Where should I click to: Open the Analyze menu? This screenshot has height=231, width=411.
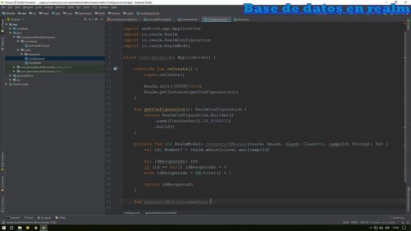(x=49, y=7)
